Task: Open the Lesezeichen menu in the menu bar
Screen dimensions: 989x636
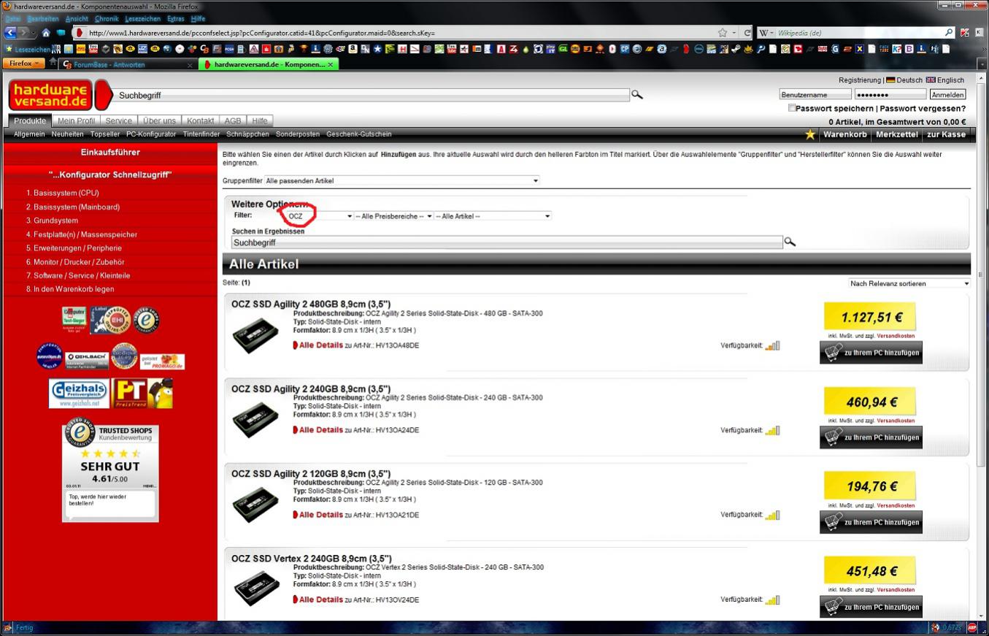Action: click(x=143, y=18)
